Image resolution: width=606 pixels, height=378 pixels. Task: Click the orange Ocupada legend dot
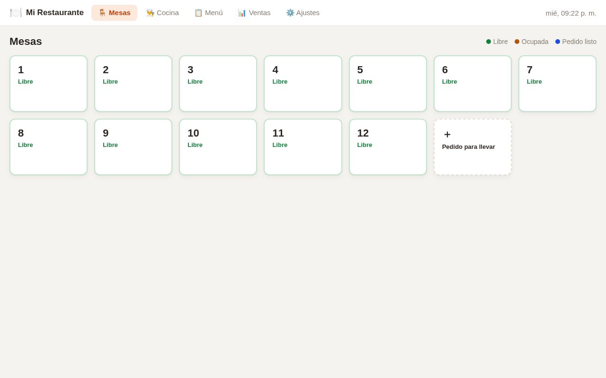(517, 42)
